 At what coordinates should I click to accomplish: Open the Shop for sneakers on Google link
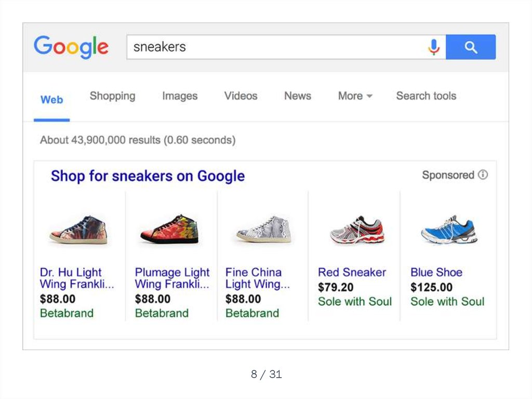click(x=148, y=176)
